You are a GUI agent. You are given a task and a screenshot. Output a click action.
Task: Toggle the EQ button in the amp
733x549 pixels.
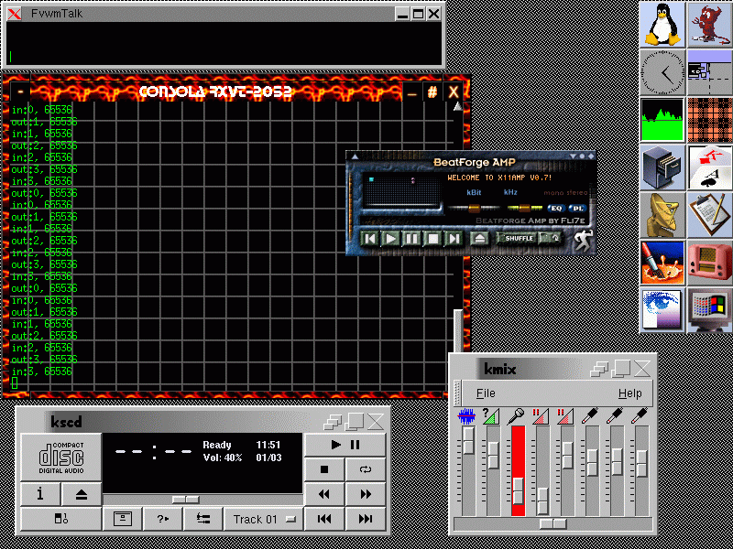pos(556,208)
